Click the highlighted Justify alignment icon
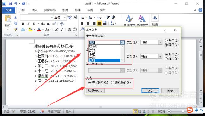Image resolution: width=205 pixels, height=116 pixels. [x=99, y=23]
